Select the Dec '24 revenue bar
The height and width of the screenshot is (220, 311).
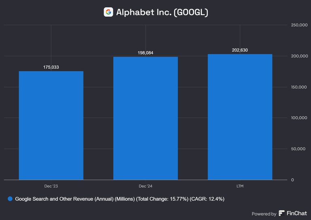coord(145,118)
